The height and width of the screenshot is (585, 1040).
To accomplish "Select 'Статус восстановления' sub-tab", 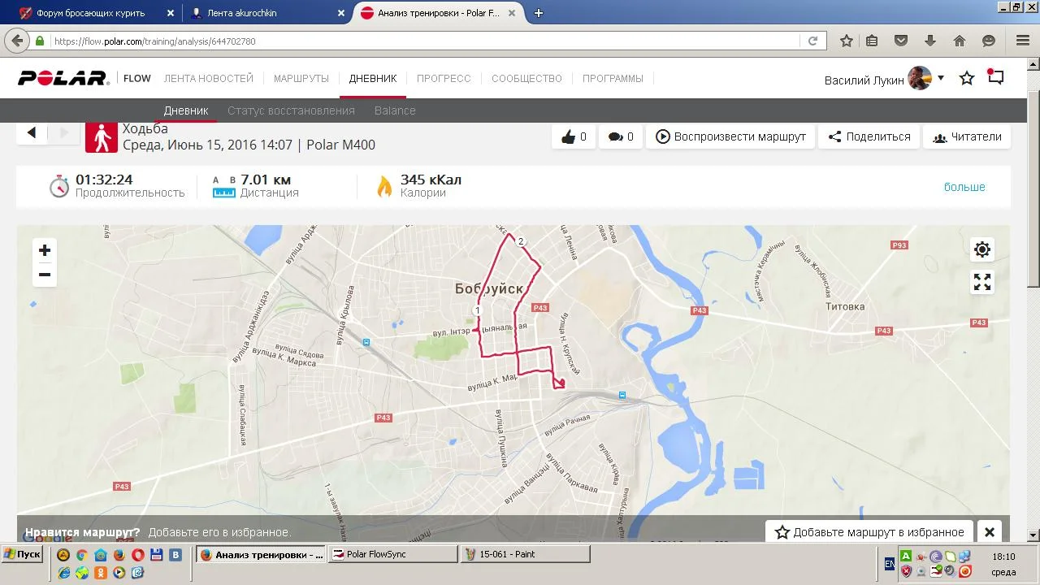I will tap(291, 110).
